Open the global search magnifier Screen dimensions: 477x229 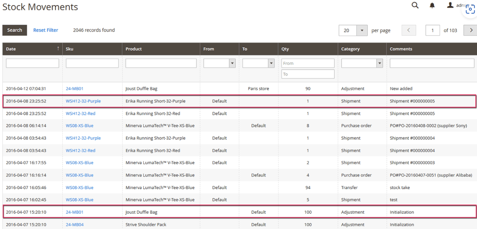415,5
